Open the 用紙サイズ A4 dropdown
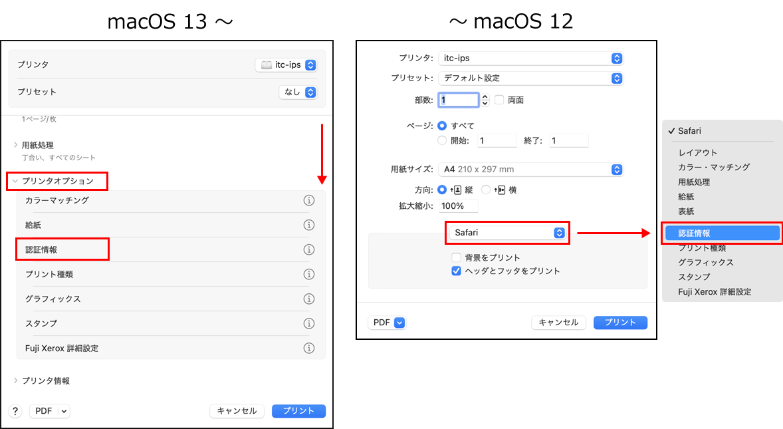The width and height of the screenshot is (783, 429). click(530, 170)
